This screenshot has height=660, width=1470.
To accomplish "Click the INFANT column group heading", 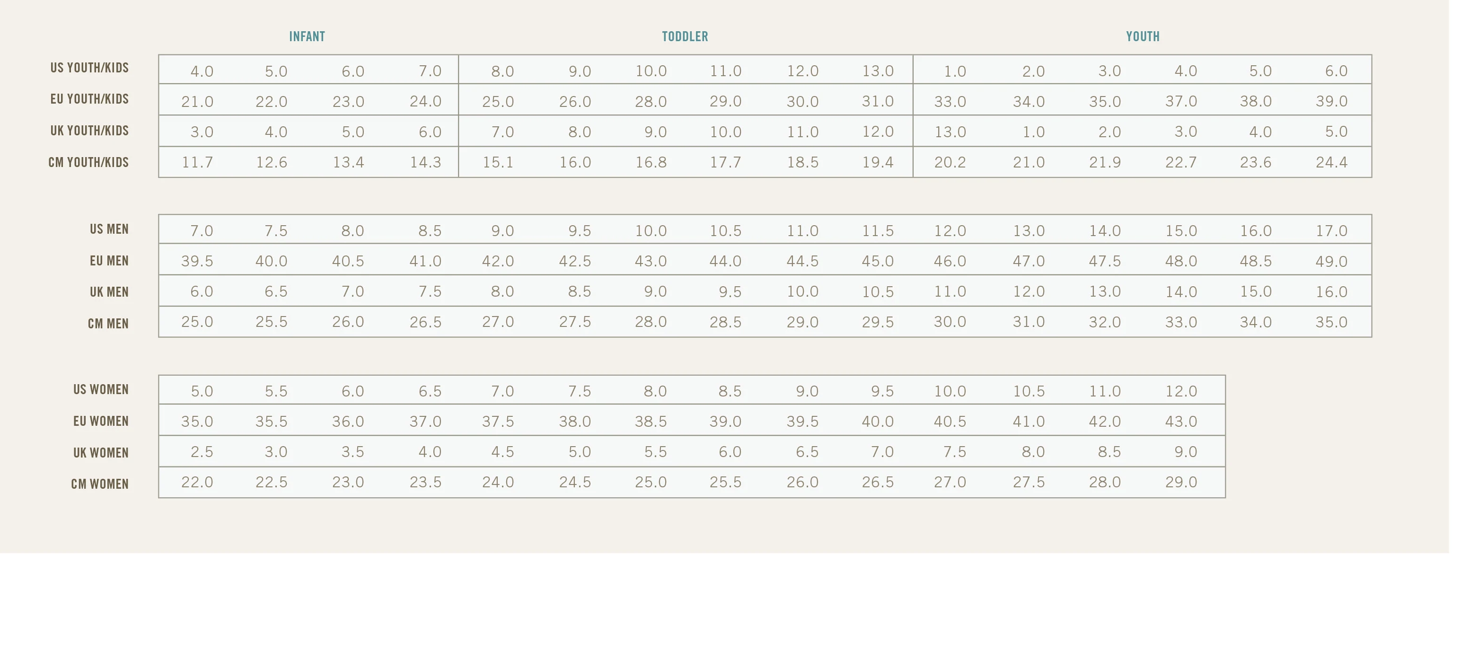I will [307, 36].
